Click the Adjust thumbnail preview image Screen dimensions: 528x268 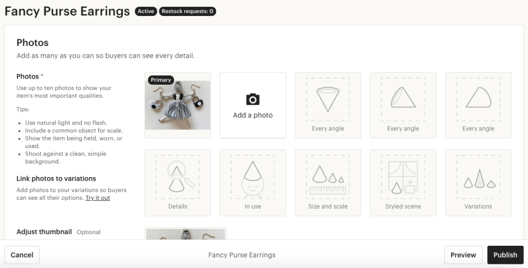point(186,234)
